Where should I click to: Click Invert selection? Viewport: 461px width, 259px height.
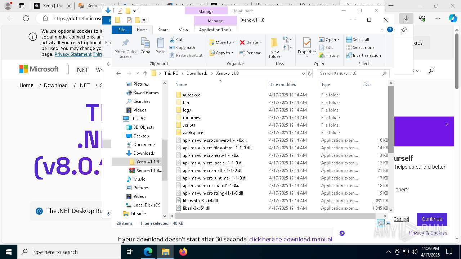click(363, 55)
